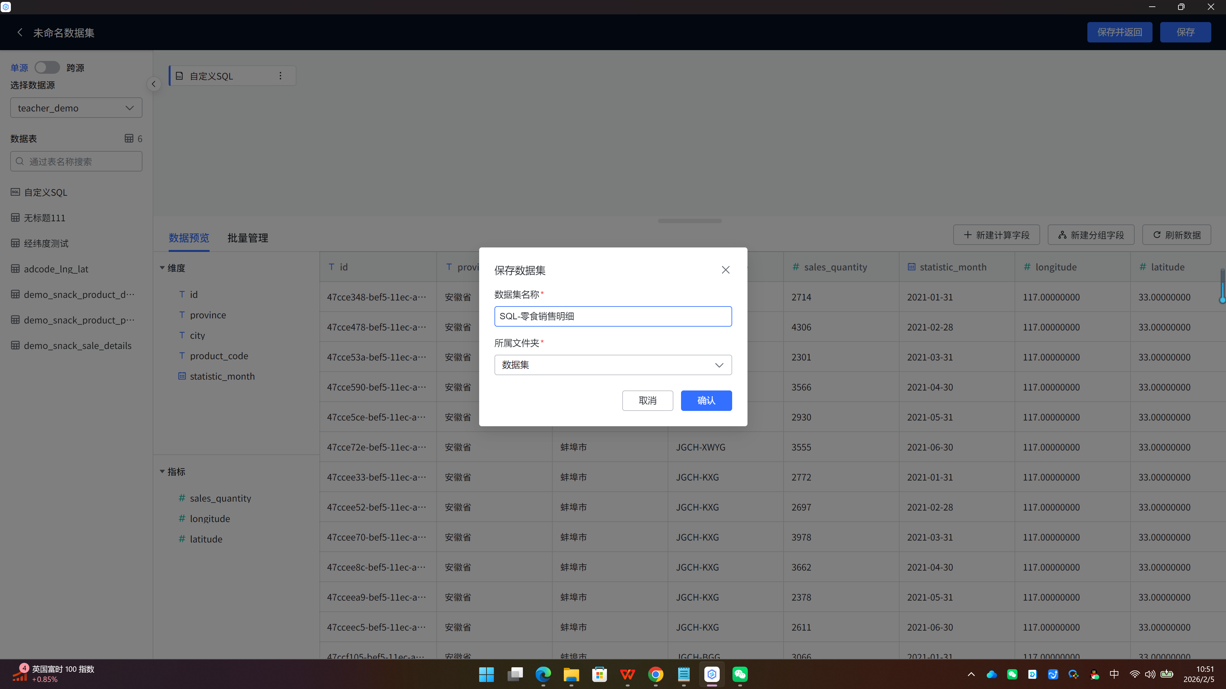Toggle the 单源/跨源 switch
1226x689 pixels.
[x=47, y=68]
